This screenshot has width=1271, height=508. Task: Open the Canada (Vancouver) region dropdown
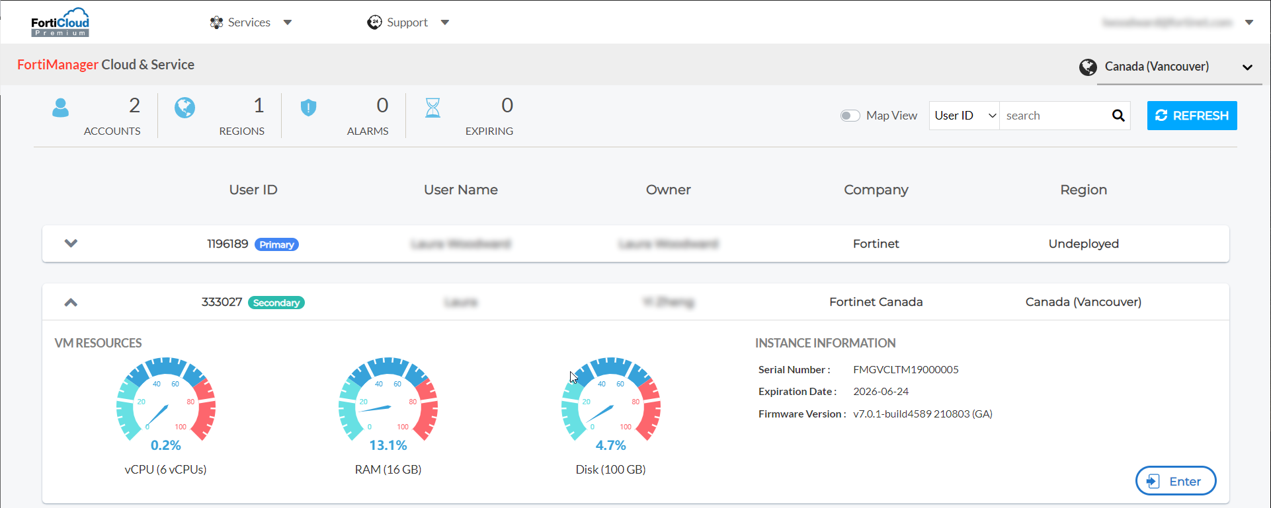(x=1247, y=67)
